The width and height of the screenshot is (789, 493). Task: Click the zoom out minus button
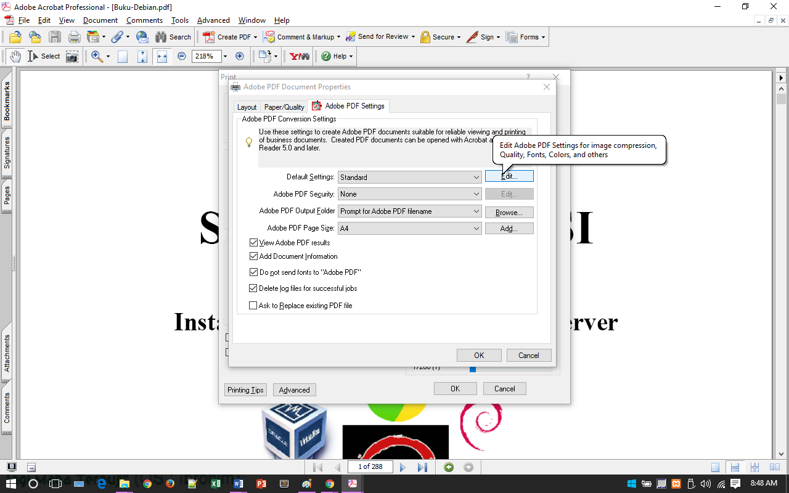182,56
